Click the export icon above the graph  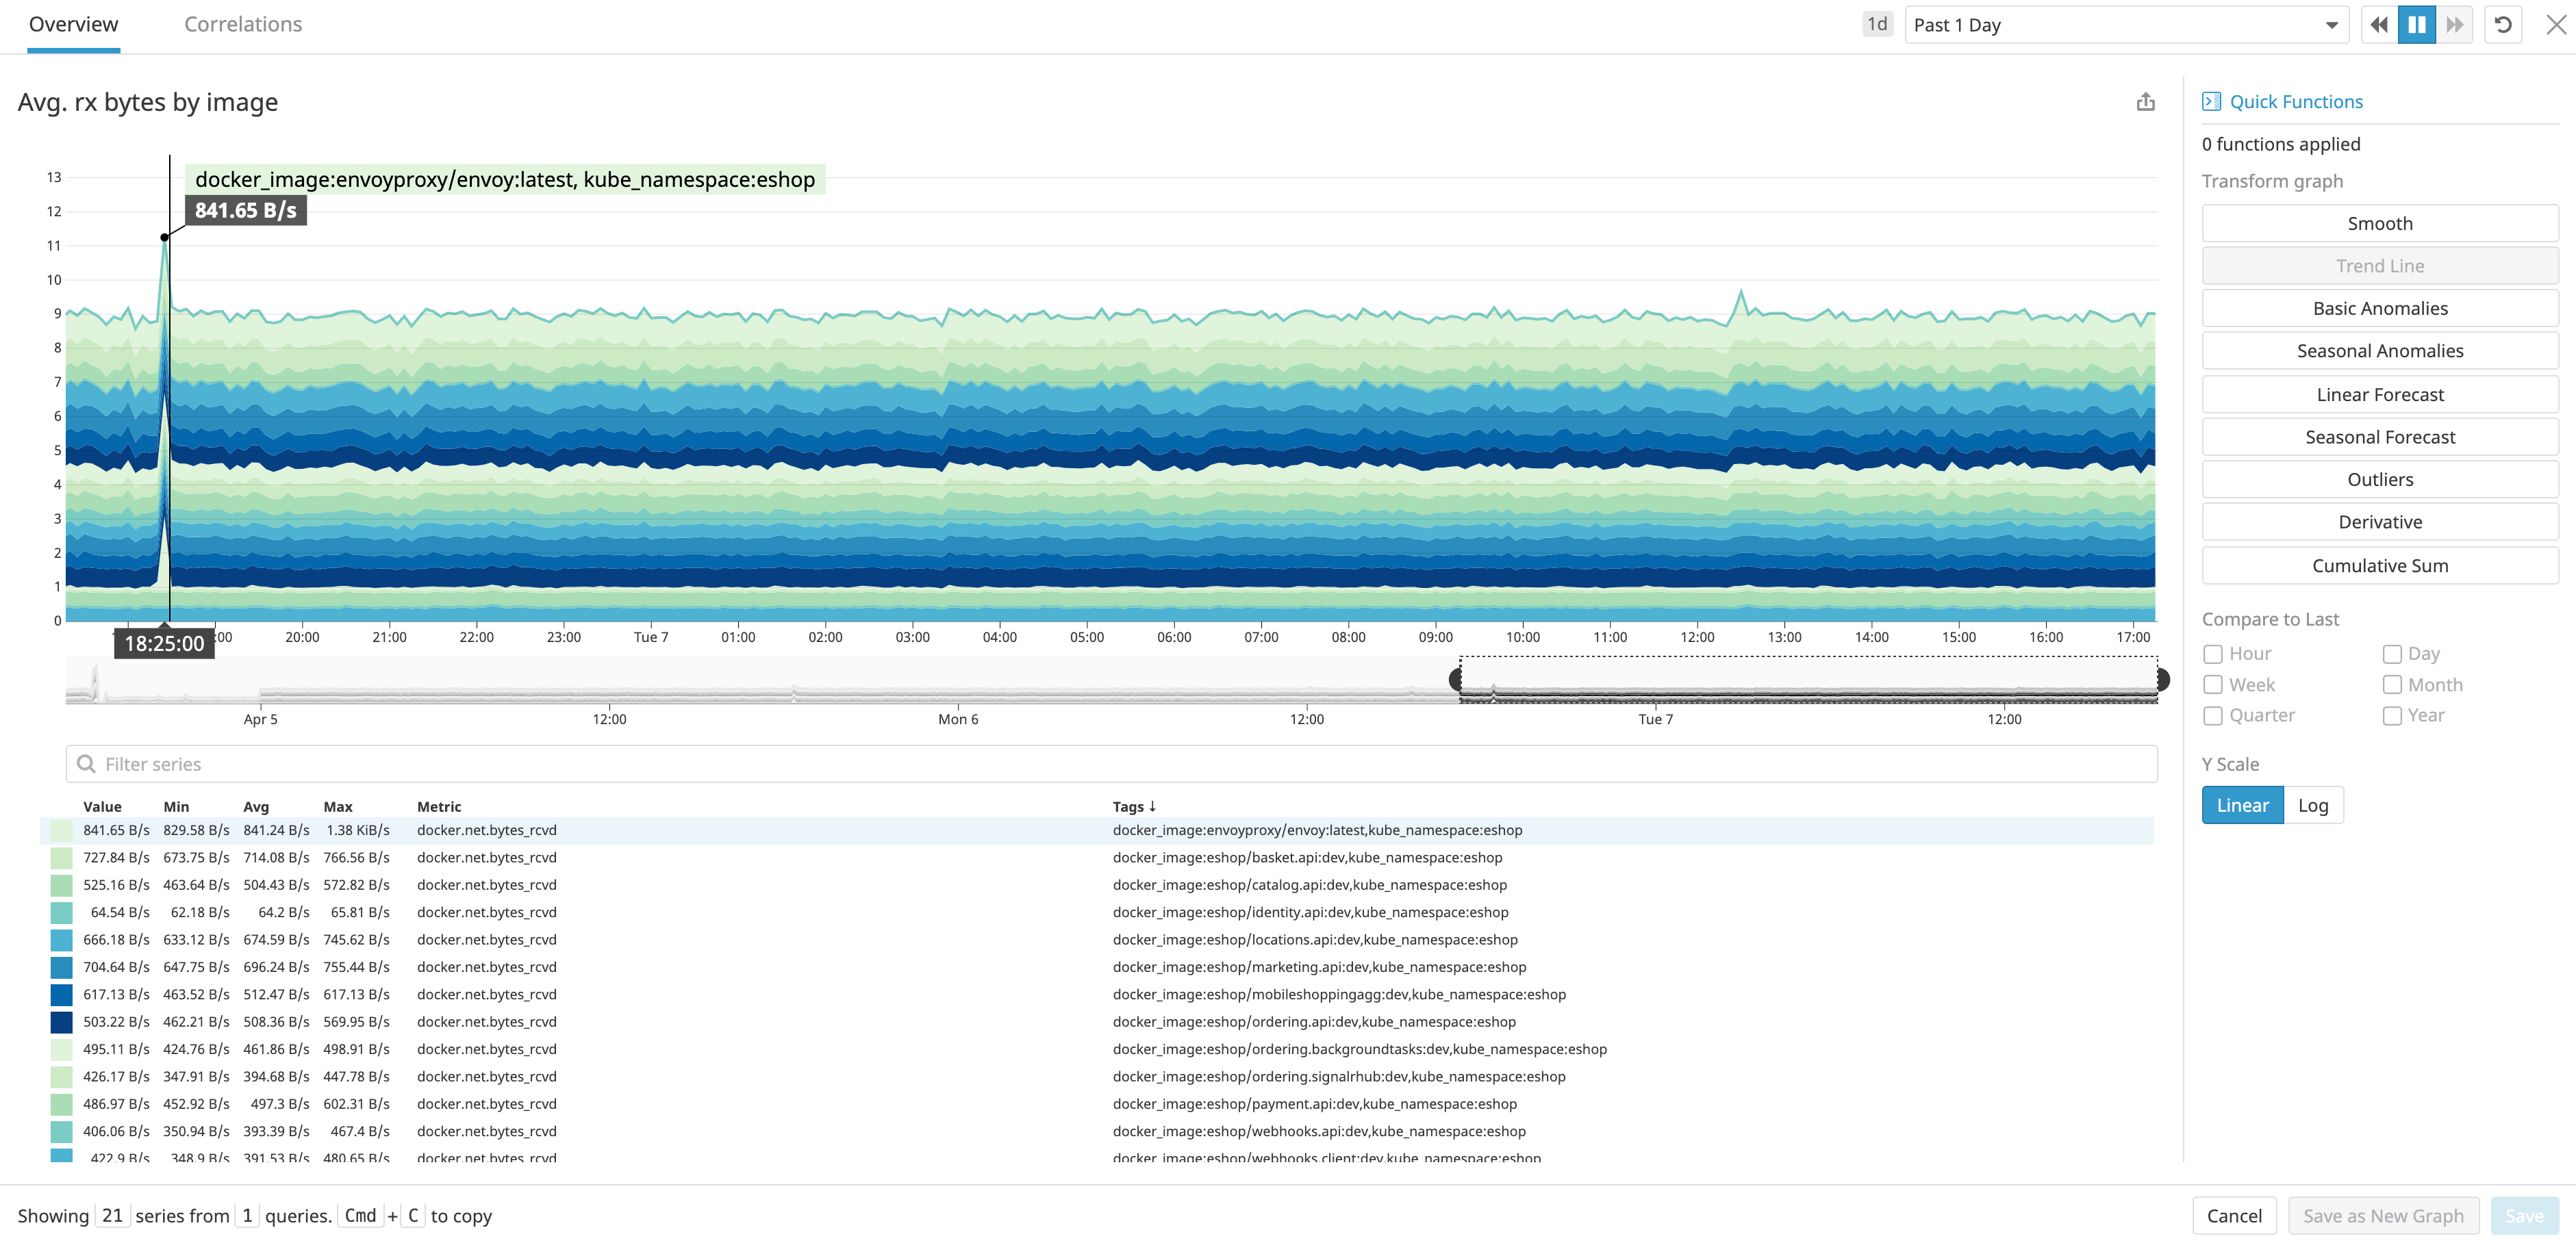coord(2146,101)
